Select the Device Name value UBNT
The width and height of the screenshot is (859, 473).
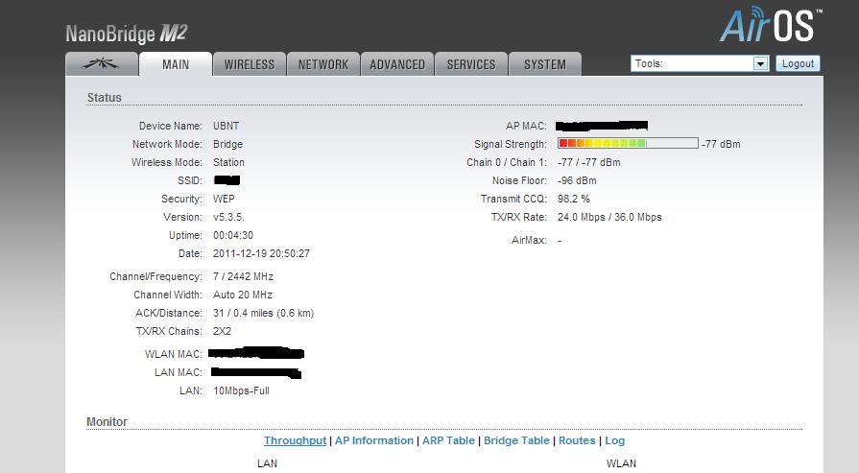point(226,126)
